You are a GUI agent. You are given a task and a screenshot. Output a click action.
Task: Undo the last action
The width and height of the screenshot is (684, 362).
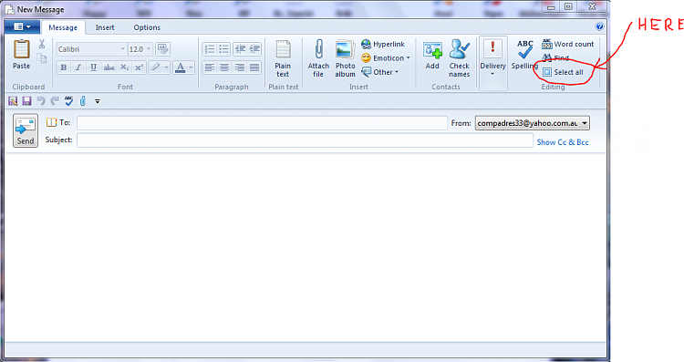(40, 101)
